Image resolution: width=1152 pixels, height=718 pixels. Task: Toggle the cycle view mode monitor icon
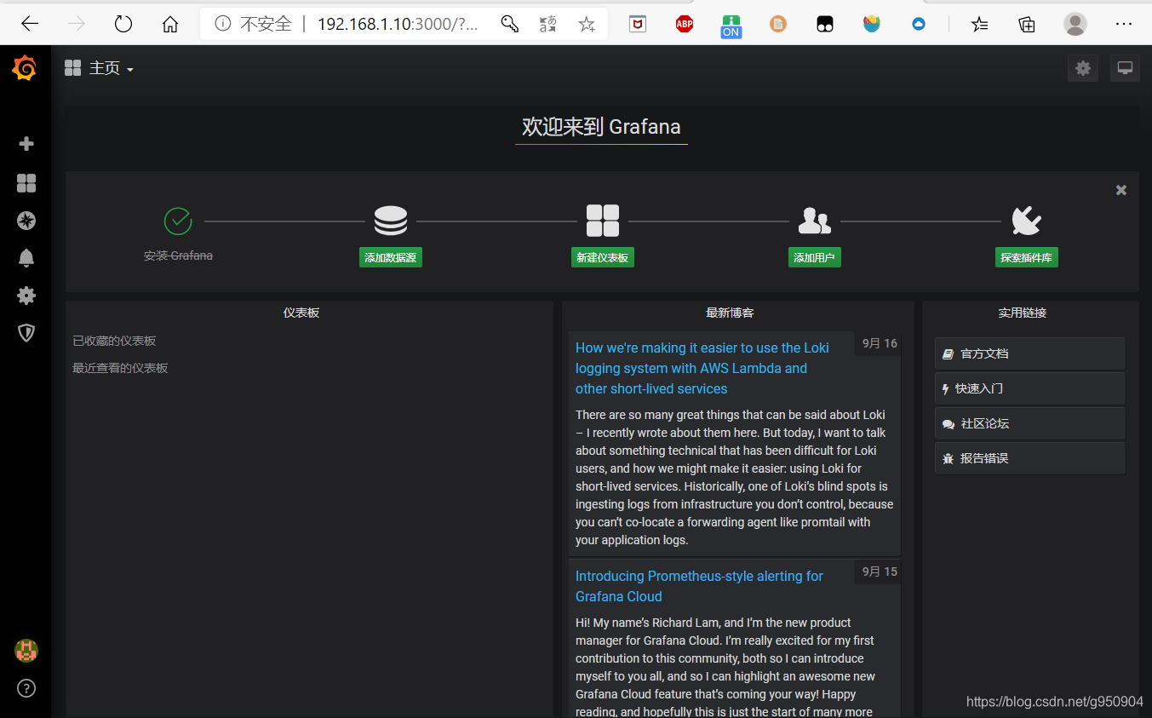tap(1125, 68)
